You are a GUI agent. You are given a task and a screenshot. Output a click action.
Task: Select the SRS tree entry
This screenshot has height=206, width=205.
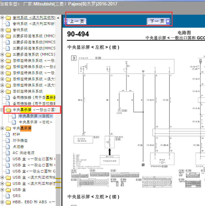tap(17, 196)
